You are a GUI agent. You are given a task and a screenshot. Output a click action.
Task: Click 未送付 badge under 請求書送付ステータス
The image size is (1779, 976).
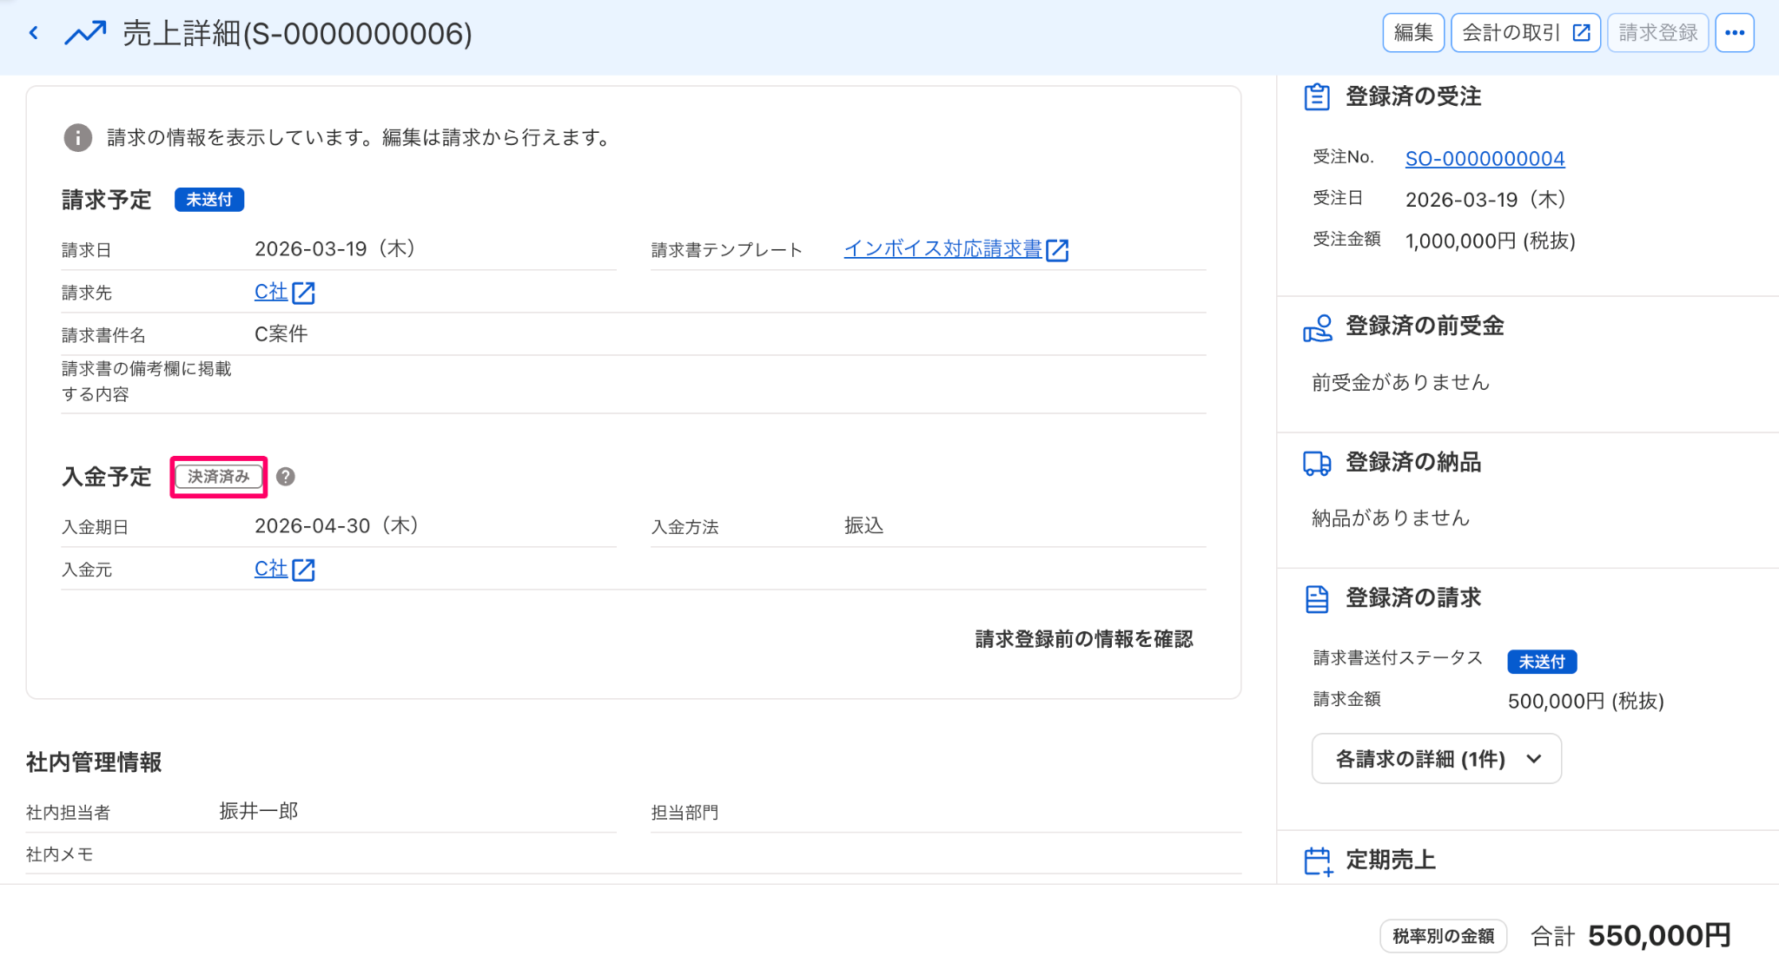(x=1542, y=662)
